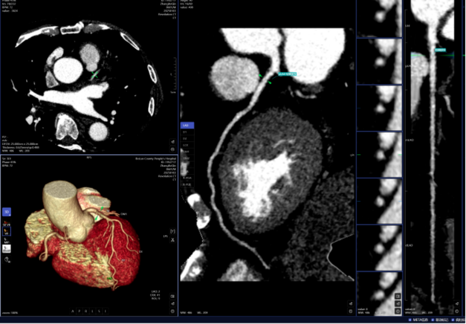Image resolution: width=466 pixels, height=324 pixels.
Task: Click the bracket frame icon above the scissors
Action: pyautogui.click(x=172, y=231)
